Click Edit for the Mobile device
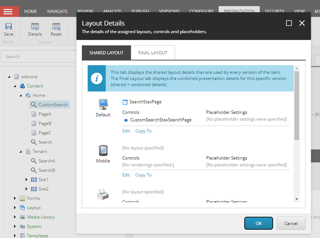Screen dimensions: 320x238 (x=126, y=175)
